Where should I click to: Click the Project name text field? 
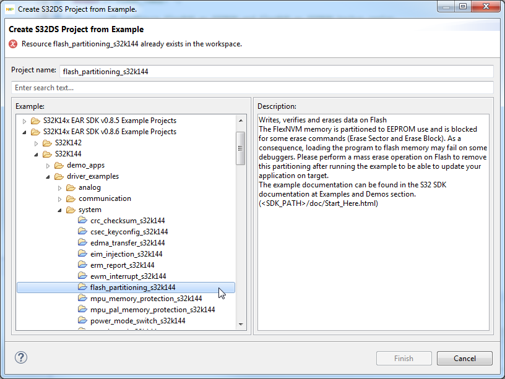[275, 71]
